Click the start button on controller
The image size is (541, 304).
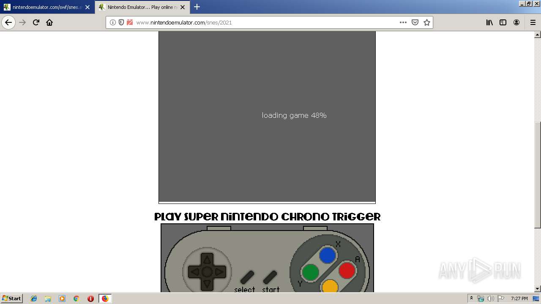pos(270,277)
